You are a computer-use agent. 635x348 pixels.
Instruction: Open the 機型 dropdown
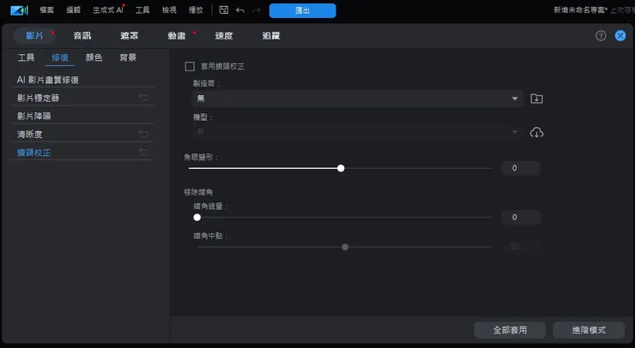[356, 132]
